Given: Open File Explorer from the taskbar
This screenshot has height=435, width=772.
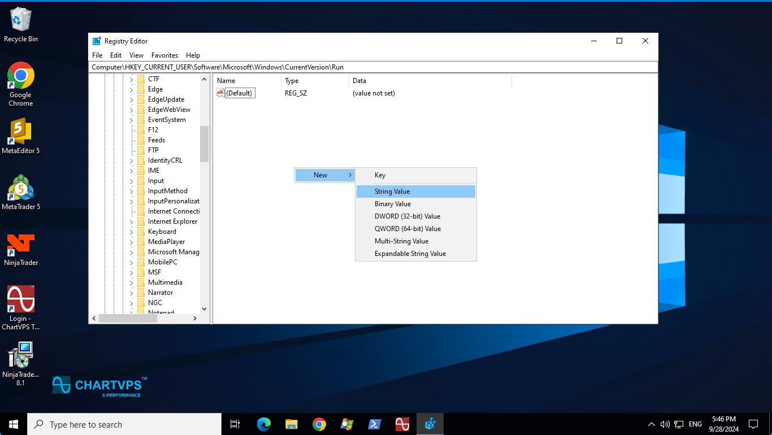Looking at the screenshot, I should point(292,424).
